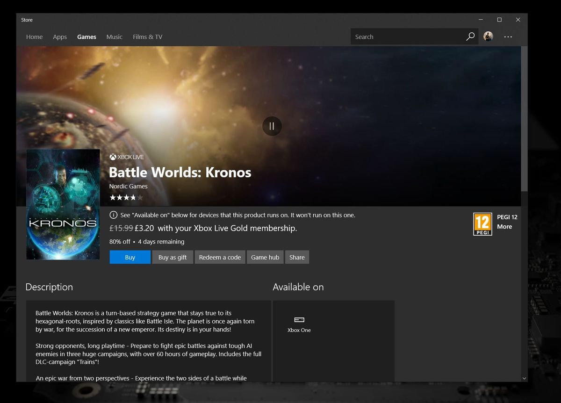Click the More link beside PEGI rating
The width and height of the screenshot is (561, 403).
point(504,226)
